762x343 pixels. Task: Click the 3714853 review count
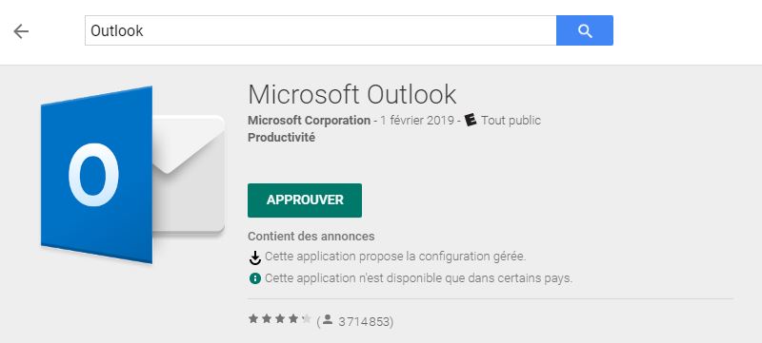point(364,321)
